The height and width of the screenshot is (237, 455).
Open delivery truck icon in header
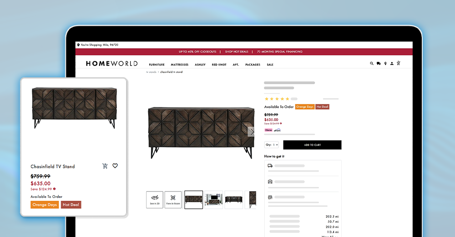379,64
